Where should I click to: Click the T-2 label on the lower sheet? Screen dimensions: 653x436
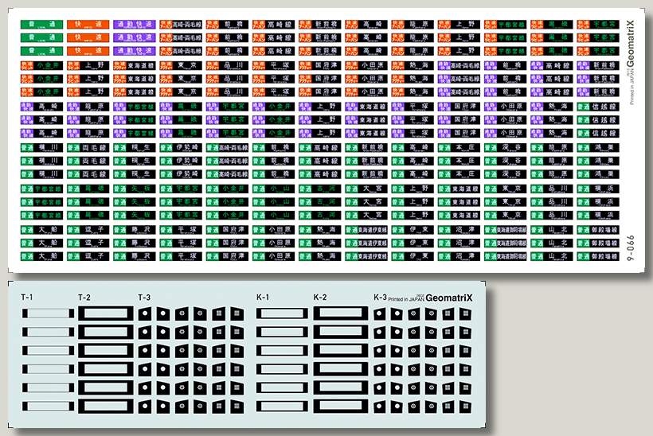click(84, 297)
